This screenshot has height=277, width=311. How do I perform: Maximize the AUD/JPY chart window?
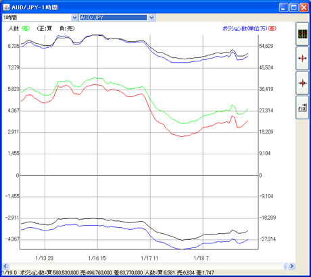294,7
